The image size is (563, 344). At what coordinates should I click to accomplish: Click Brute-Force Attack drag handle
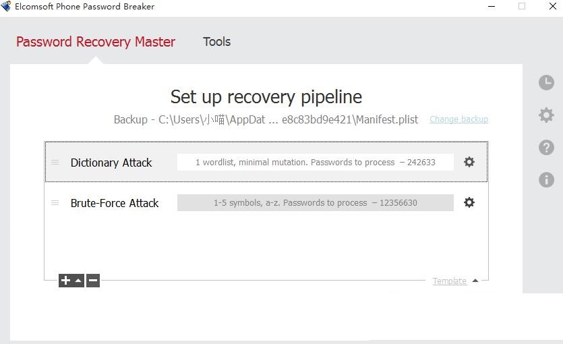click(55, 203)
